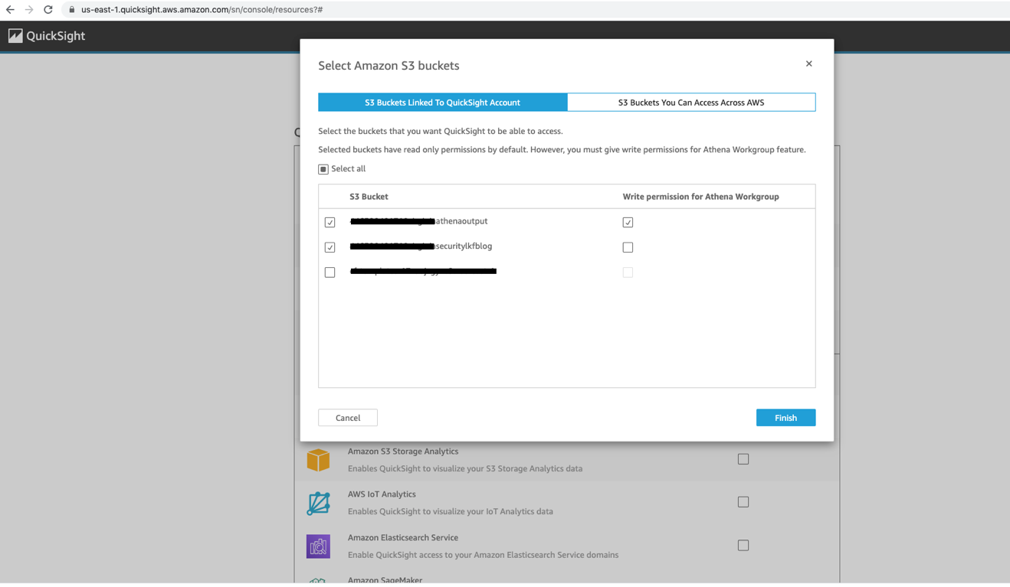Reload the page with the refresh icon
The image size is (1010, 587).
48,10
